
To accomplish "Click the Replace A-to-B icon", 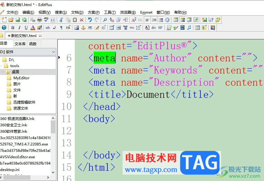I will [112, 20].
